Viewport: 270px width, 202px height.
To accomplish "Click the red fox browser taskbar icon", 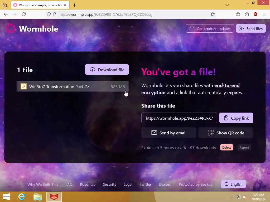I will click(x=54, y=197).
